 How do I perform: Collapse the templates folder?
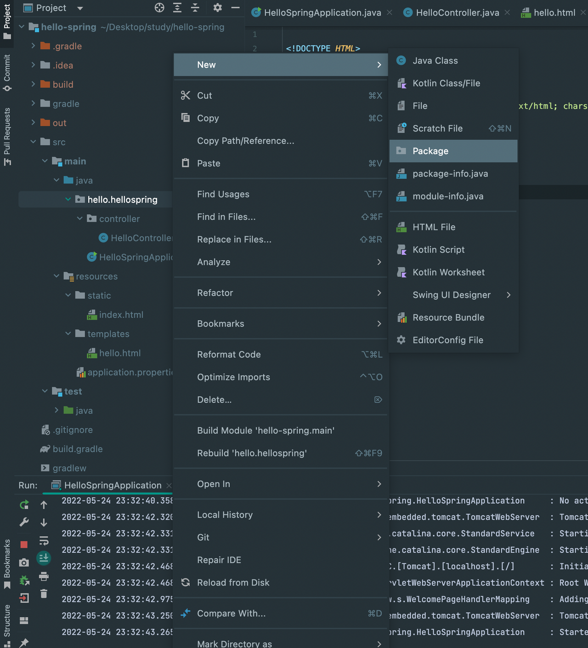pyautogui.click(x=68, y=333)
